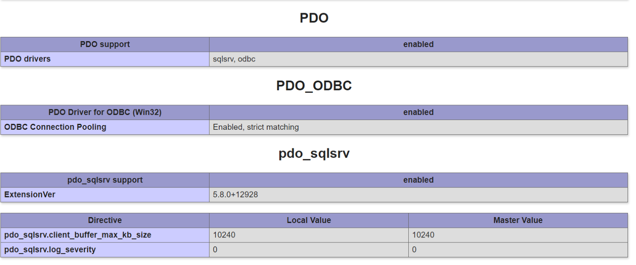
Task: Select the 'Enabled, strict matching' value
Action: pyautogui.click(x=256, y=127)
